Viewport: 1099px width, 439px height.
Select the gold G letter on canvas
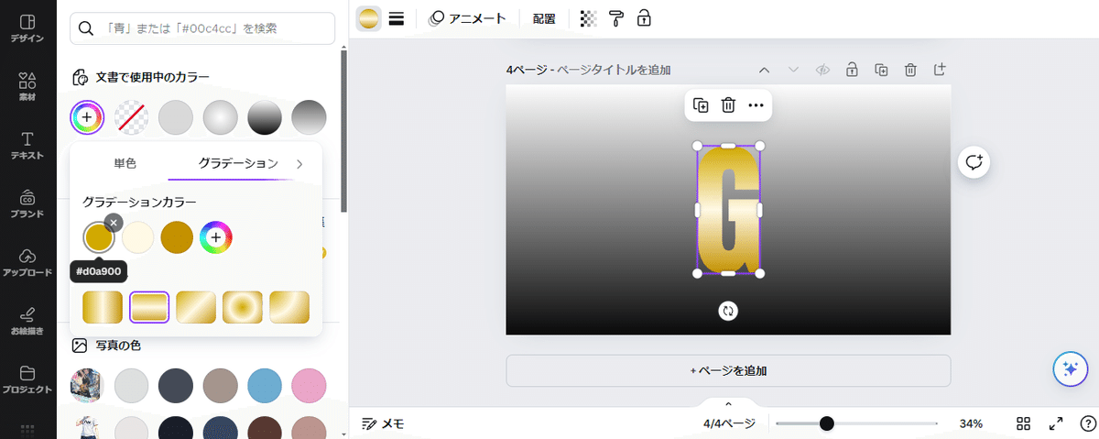click(728, 210)
